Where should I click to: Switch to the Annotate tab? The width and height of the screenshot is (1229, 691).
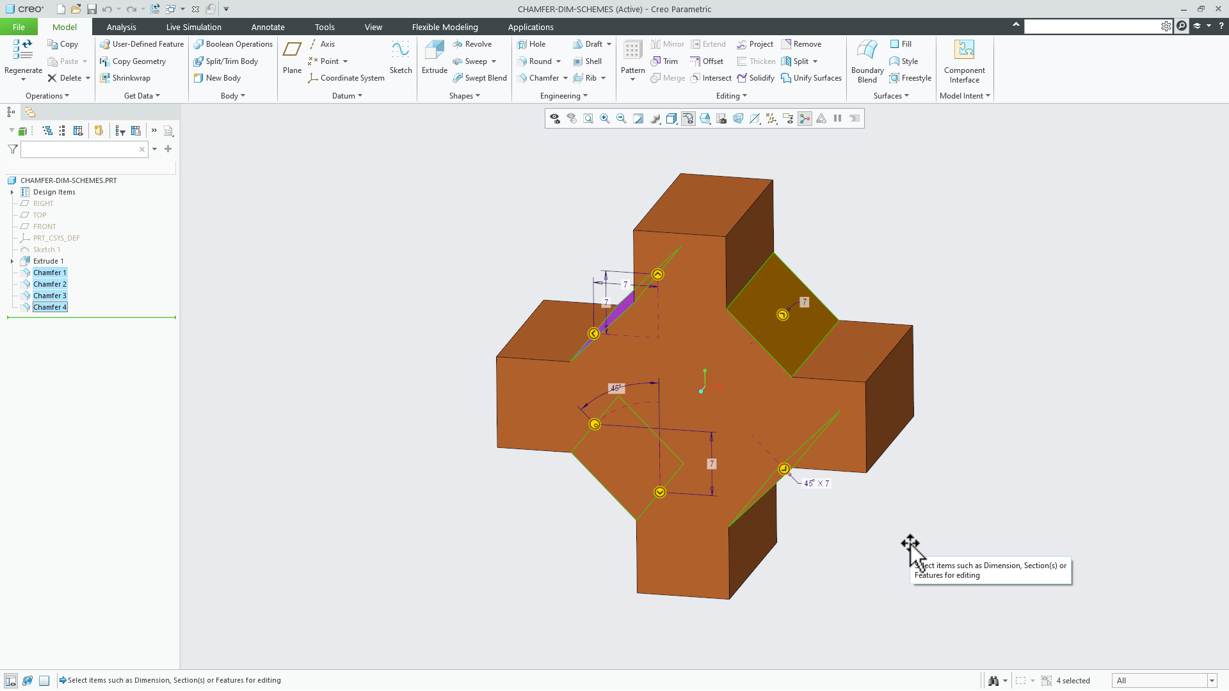pos(268,27)
